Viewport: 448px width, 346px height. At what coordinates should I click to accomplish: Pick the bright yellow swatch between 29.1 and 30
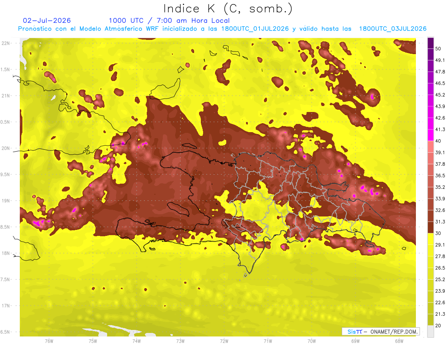(430, 239)
